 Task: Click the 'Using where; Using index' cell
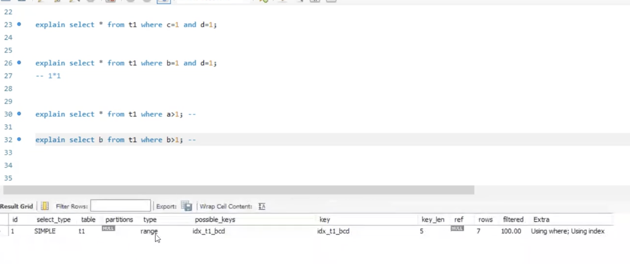pyautogui.click(x=567, y=231)
